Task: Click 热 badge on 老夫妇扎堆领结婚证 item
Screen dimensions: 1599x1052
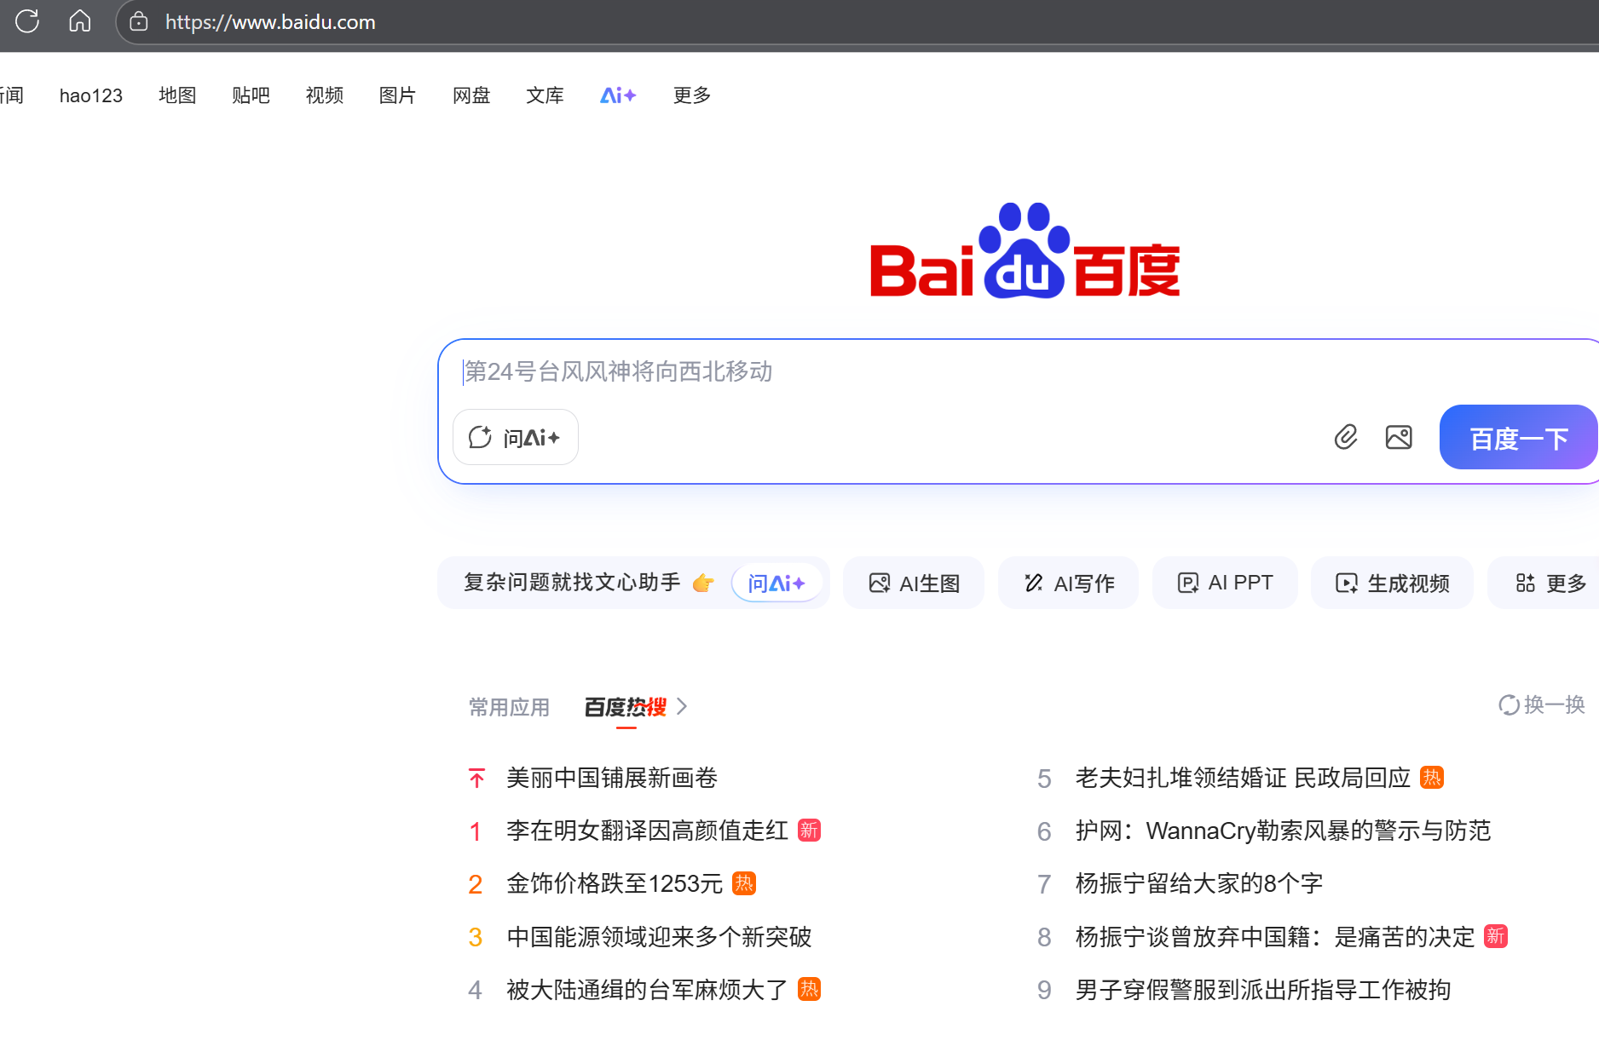Action: coord(1432,777)
